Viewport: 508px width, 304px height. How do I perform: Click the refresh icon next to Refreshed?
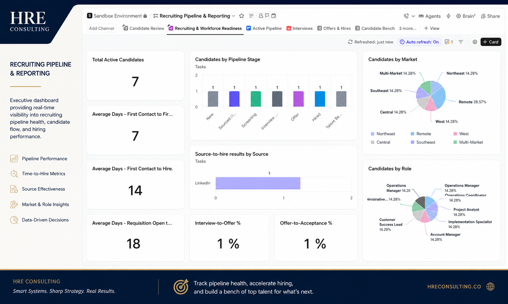pyautogui.click(x=350, y=42)
